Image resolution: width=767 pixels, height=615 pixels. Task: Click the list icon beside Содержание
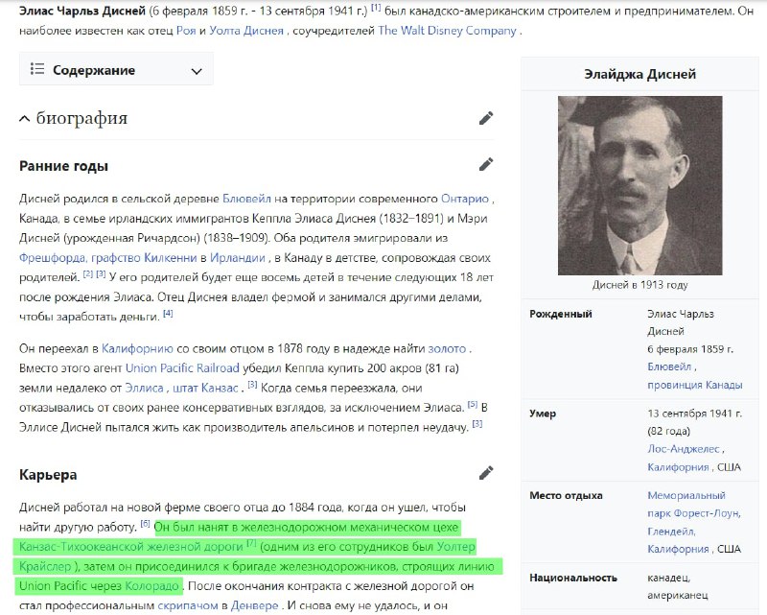37,69
